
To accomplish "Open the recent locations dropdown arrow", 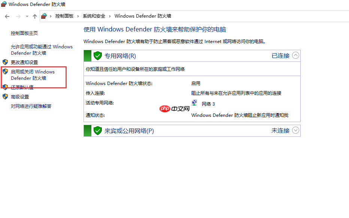I will [27, 16].
